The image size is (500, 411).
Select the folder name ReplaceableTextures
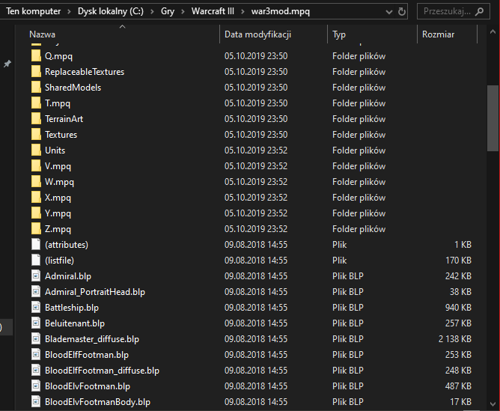85,72
